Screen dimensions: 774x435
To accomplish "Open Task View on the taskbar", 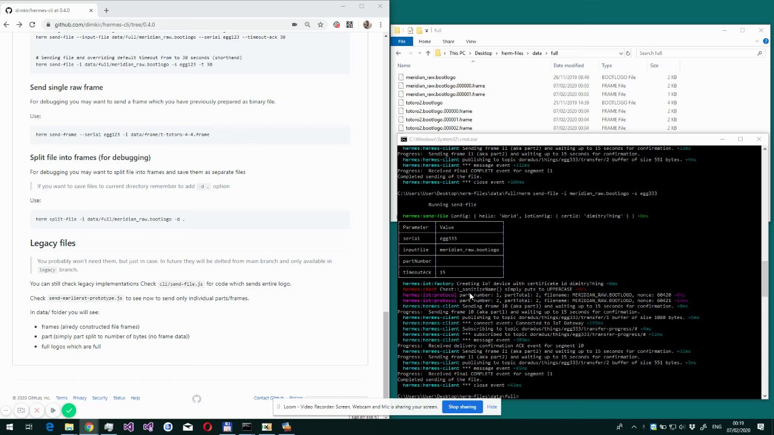I will coord(29,427).
